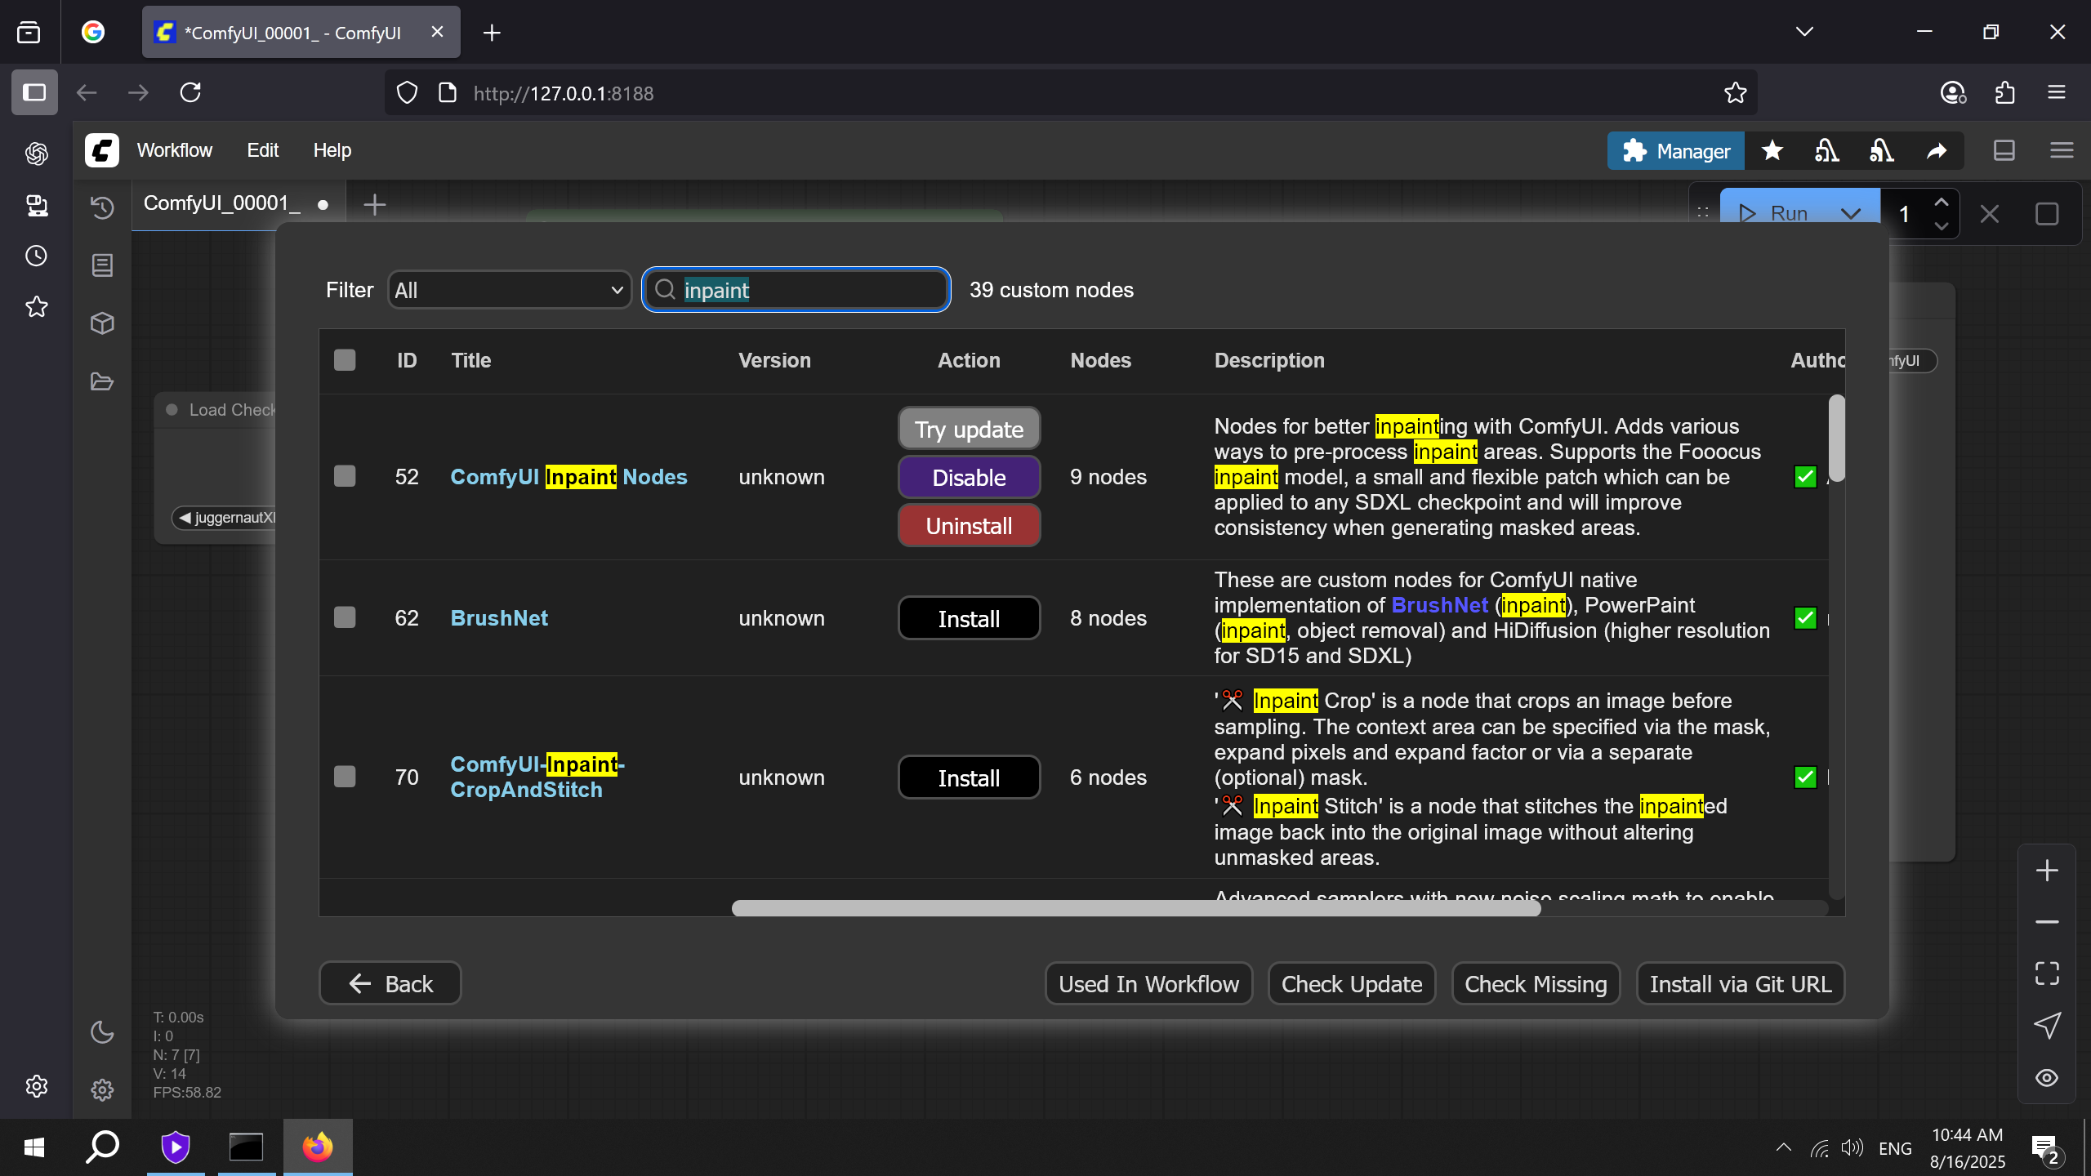Open the Edit menu

tap(262, 150)
